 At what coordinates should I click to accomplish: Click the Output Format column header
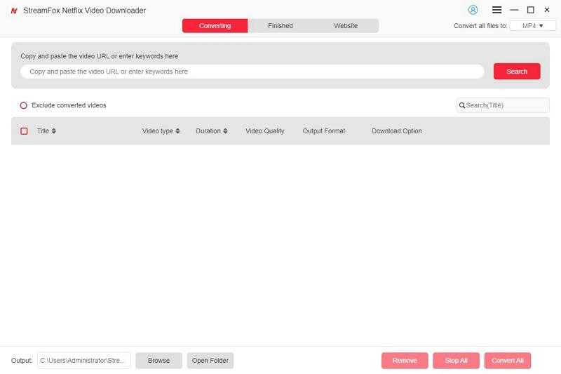click(x=324, y=131)
